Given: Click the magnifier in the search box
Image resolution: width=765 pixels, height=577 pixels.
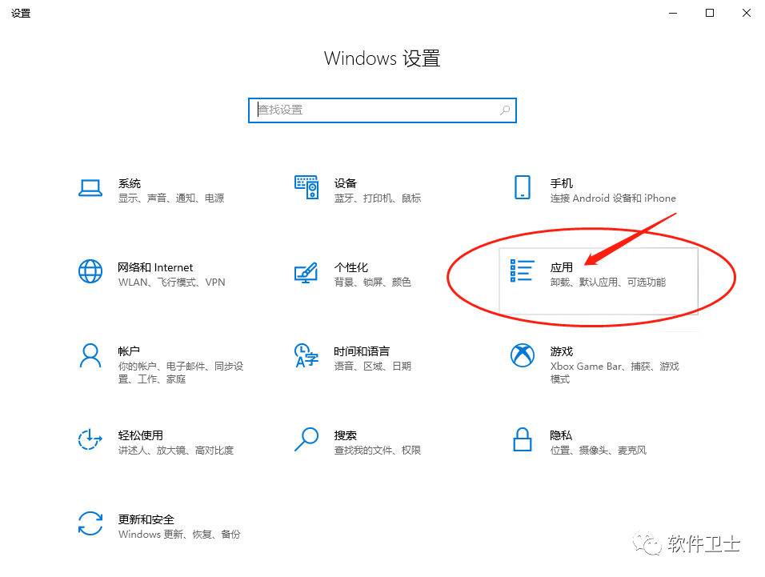Looking at the screenshot, I should tap(505, 110).
